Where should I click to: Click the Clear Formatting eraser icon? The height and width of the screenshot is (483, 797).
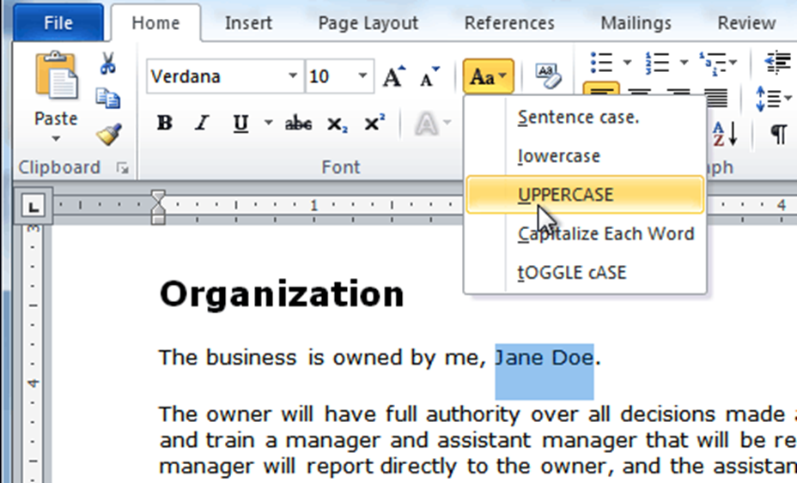tap(548, 76)
